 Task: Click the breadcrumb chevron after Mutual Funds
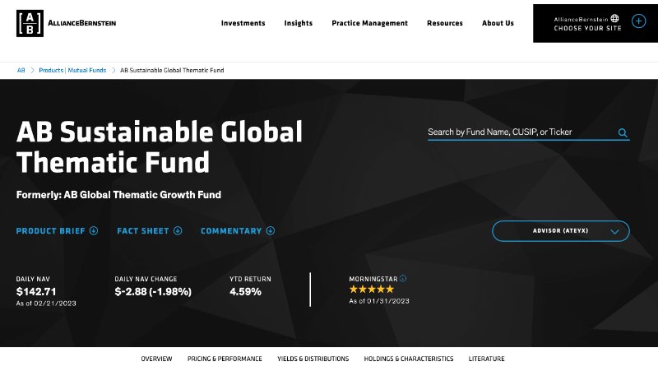114,70
